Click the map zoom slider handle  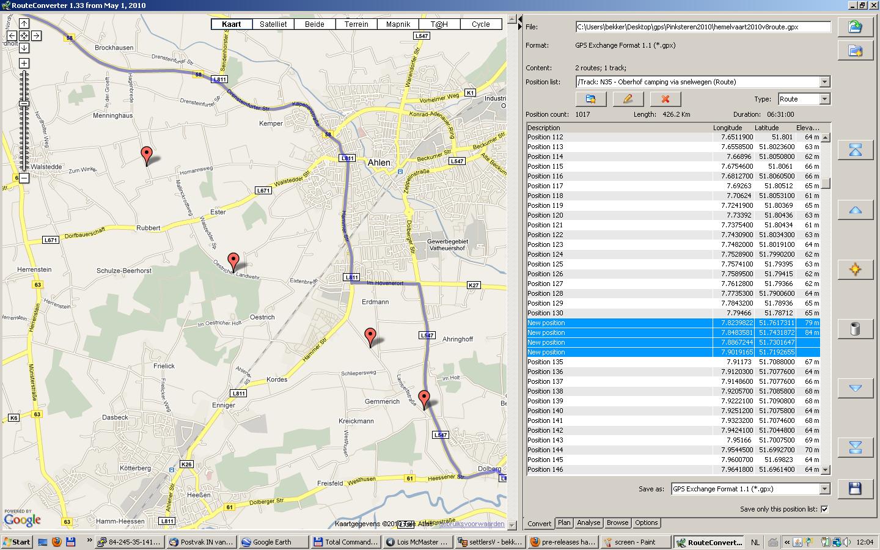coord(24,104)
